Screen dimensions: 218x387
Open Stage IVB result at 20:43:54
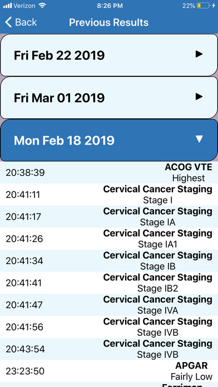pyautogui.click(x=109, y=349)
